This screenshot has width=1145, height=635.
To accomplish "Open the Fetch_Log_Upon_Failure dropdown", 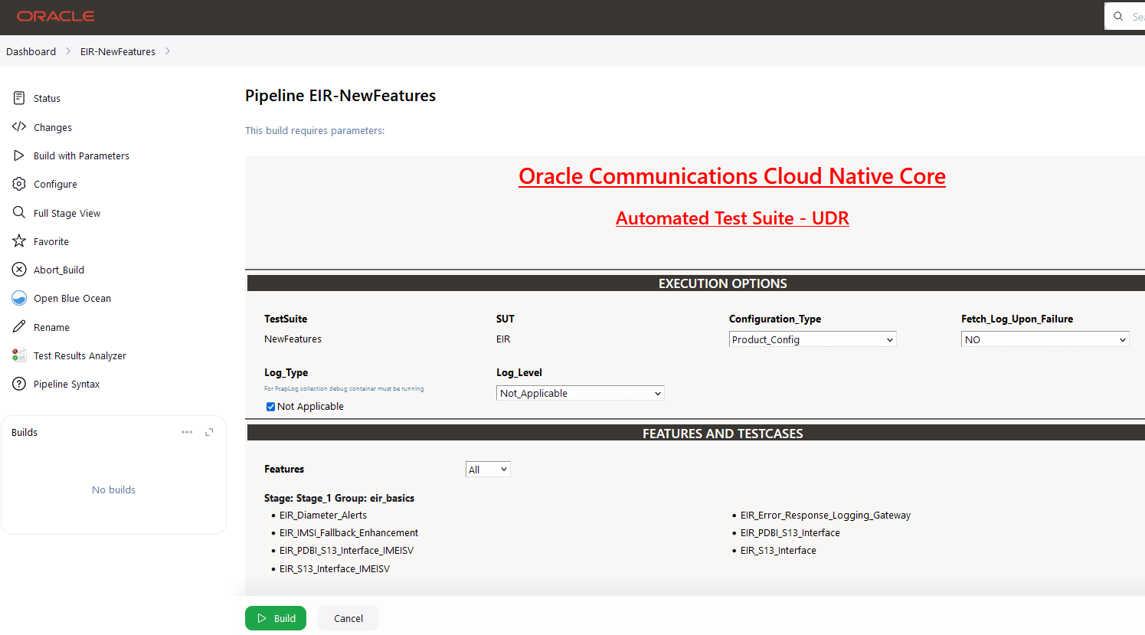I will [x=1045, y=339].
